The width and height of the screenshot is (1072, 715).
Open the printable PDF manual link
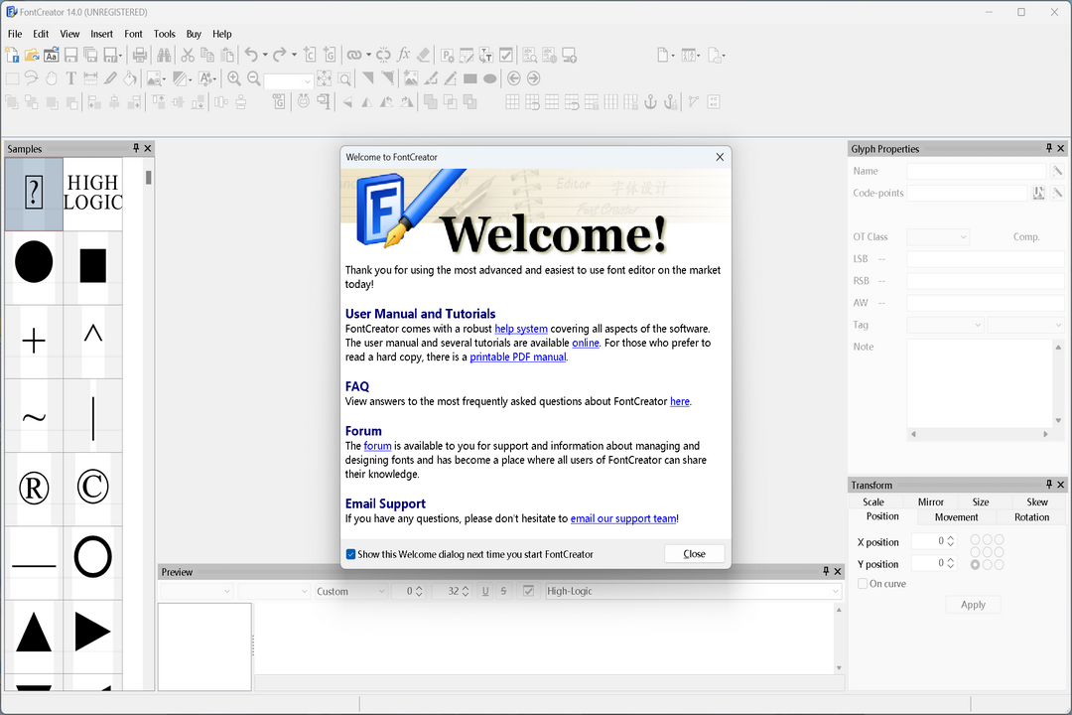(x=517, y=357)
